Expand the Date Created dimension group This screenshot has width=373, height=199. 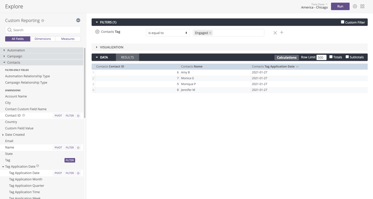[3, 135]
